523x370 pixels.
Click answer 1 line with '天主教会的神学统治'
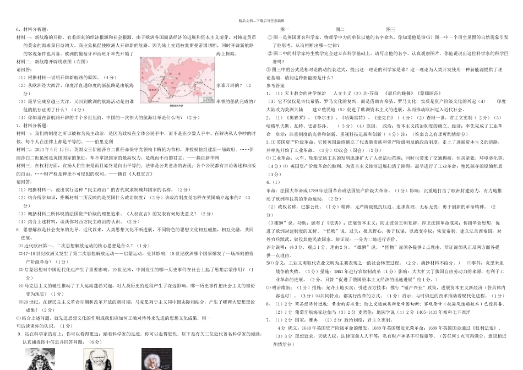pyautogui.click(x=353, y=94)
